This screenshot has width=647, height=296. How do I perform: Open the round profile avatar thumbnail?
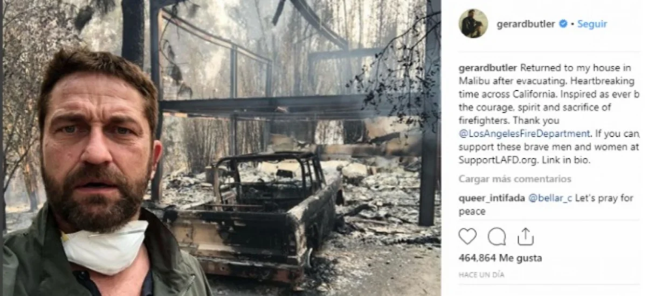(473, 24)
